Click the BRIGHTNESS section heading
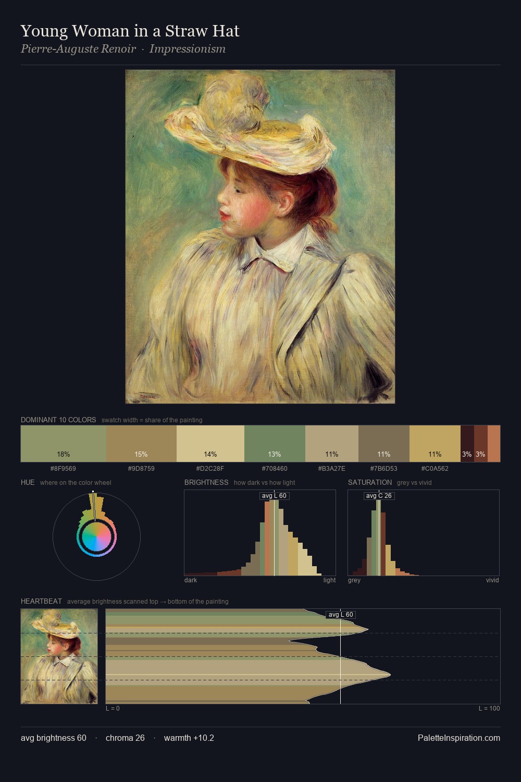This screenshot has height=782, width=521. (x=206, y=482)
